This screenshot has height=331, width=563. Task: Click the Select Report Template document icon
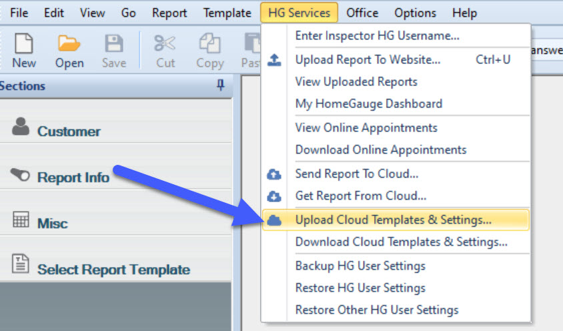click(x=21, y=264)
